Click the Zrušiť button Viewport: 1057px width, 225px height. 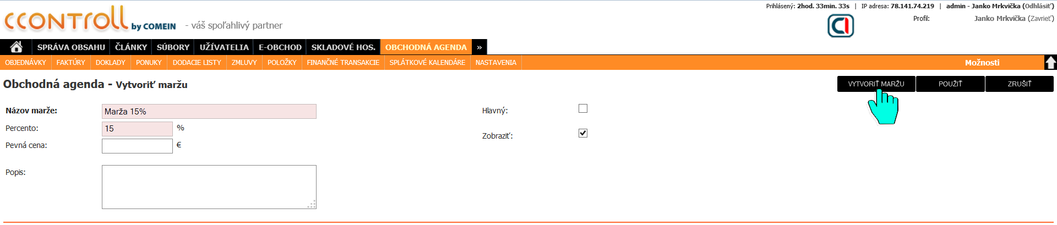1019,84
